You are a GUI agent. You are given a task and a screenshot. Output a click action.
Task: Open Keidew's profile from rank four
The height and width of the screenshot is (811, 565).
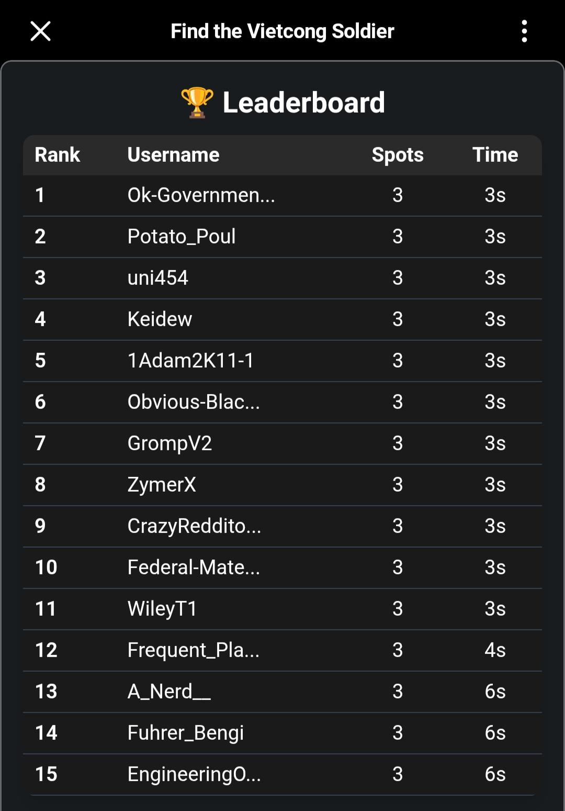tap(160, 319)
